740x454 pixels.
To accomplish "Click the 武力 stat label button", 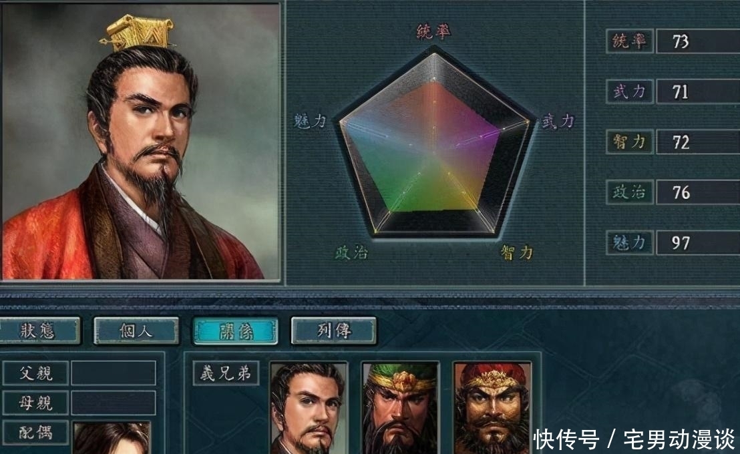I will point(630,91).
